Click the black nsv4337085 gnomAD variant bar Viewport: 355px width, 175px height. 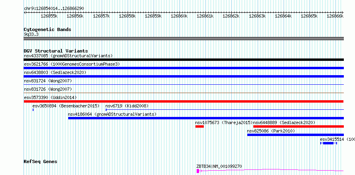[x=183, y=60]
